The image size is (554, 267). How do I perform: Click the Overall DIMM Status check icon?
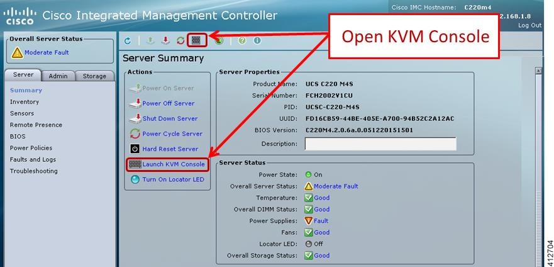pos(309,209)
